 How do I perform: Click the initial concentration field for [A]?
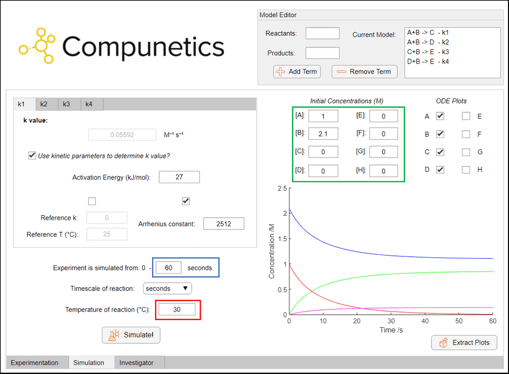pos(324,115)
